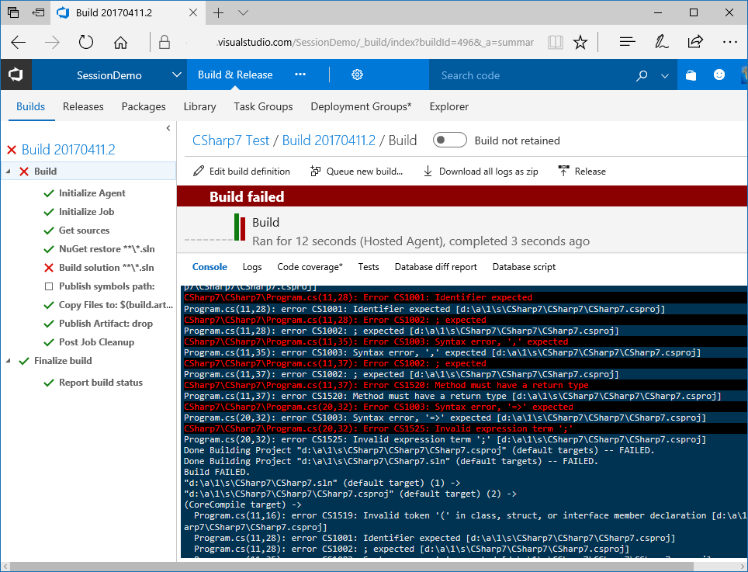Image resolution: width=748 pixels, height=572 pixels.
Task: Click the Queue new build icon
Action: 315,172
